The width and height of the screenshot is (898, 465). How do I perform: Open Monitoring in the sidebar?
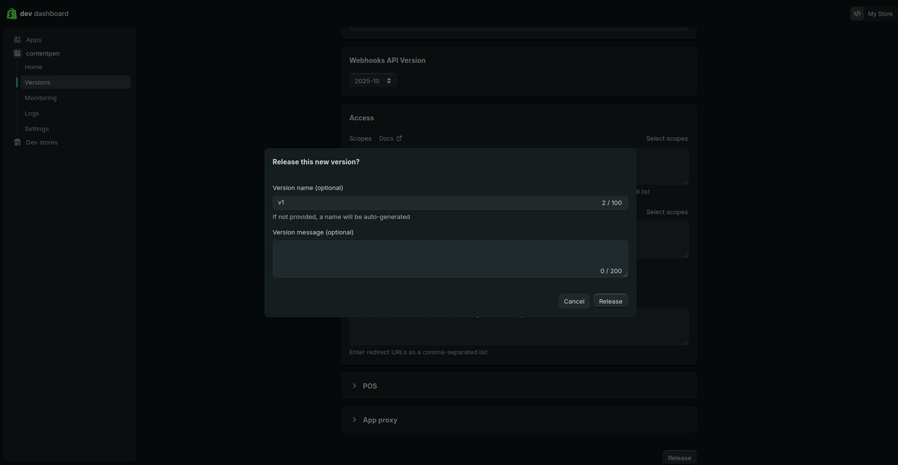pyautogui.click(x=40, y=98)
